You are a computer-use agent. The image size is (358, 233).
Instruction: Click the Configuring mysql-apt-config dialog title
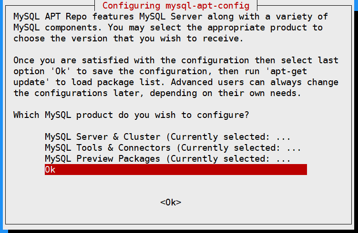(x=176, y=5)
